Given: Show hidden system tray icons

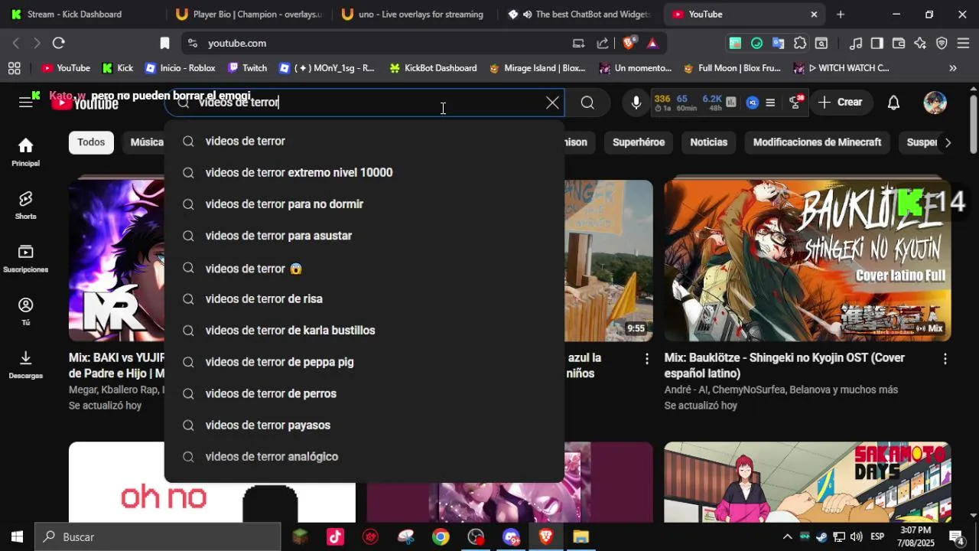Looking at the screenshot, I should pos(787,537).
